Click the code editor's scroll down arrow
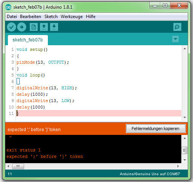193x182 pixels. click(x=185, y=118)
